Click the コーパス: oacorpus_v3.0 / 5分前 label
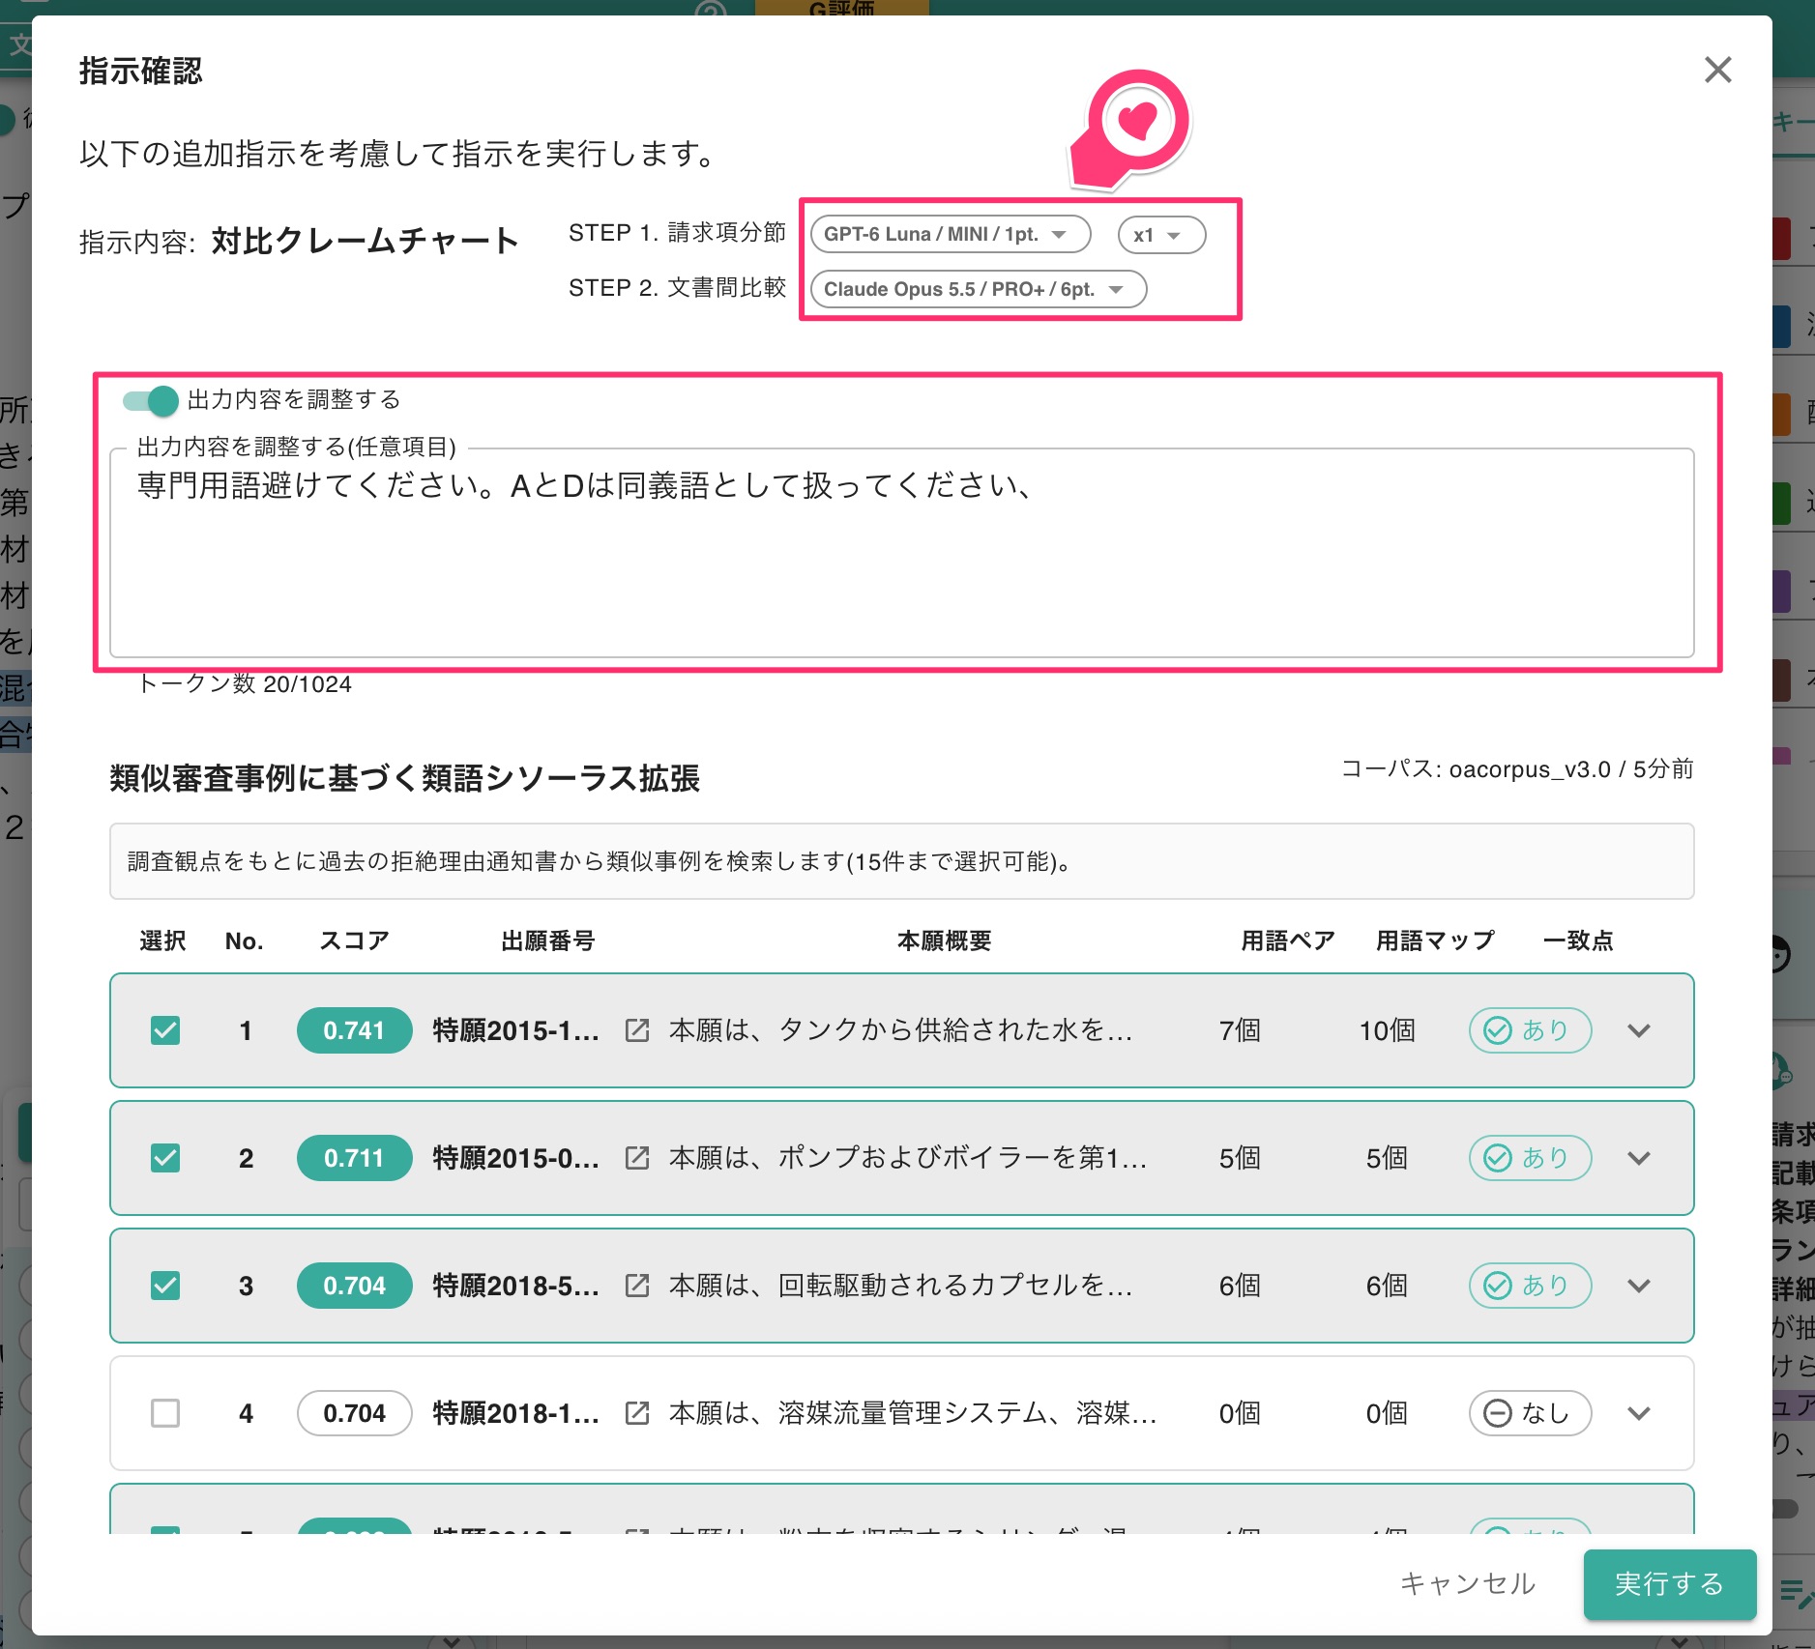Image resolution: width=1815 pixels, height=1649 pixels. (x=1517, y=769)
